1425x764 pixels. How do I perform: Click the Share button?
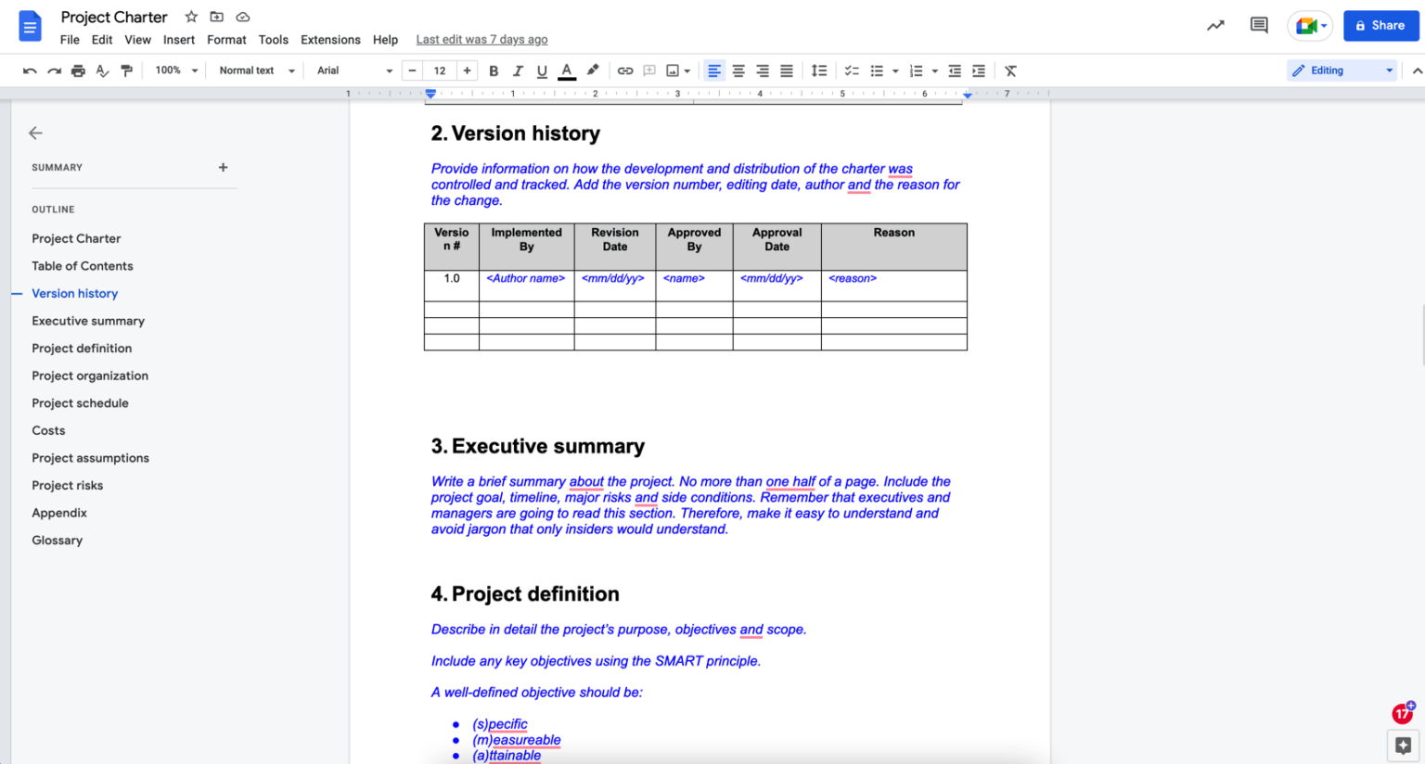pos(1381,25)
